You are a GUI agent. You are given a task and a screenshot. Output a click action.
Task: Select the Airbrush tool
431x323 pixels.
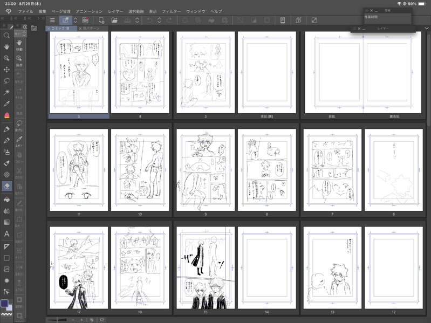click(6, 152)
